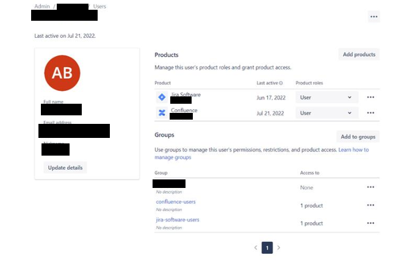Image resolution: width=418 pixels, height=274 pixels.
Task: Expand the Jira Software product role dropdown
Action: pyautogui.click(x=326, y=97)
